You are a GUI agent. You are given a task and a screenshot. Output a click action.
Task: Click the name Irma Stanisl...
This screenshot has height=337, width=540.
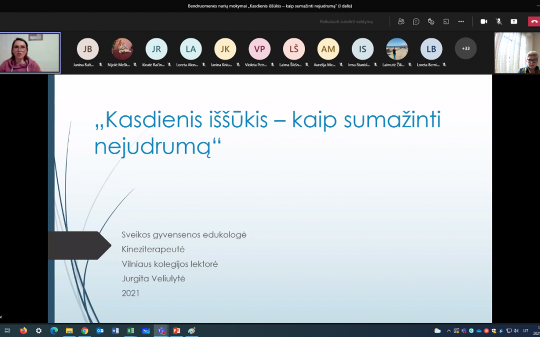(x=359, y=64)
